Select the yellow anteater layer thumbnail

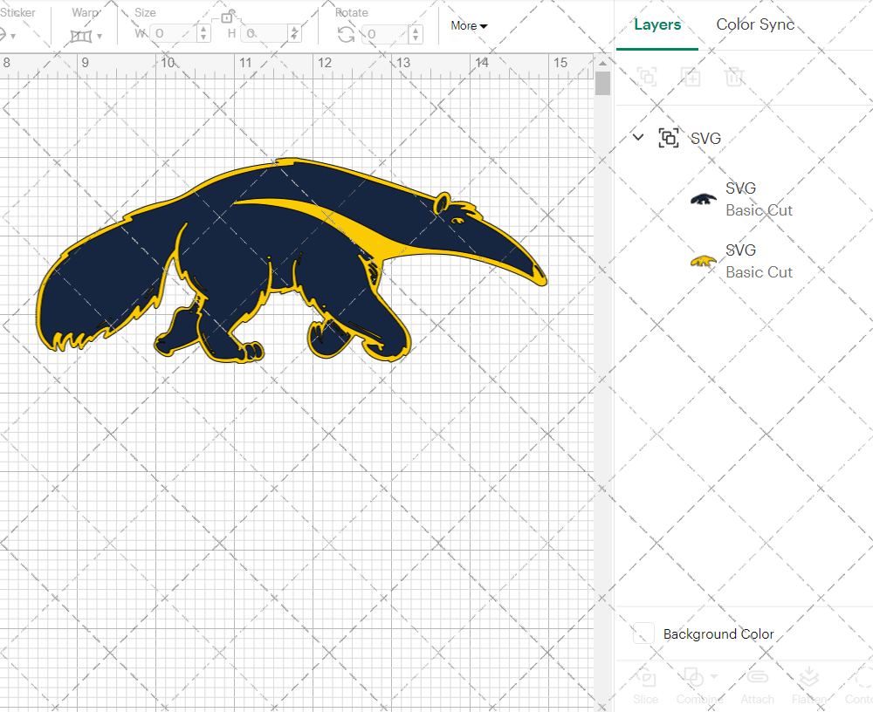[703, 260]
